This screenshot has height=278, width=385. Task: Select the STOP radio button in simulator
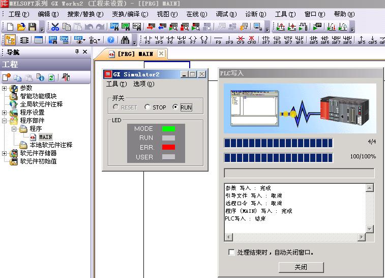147,107
